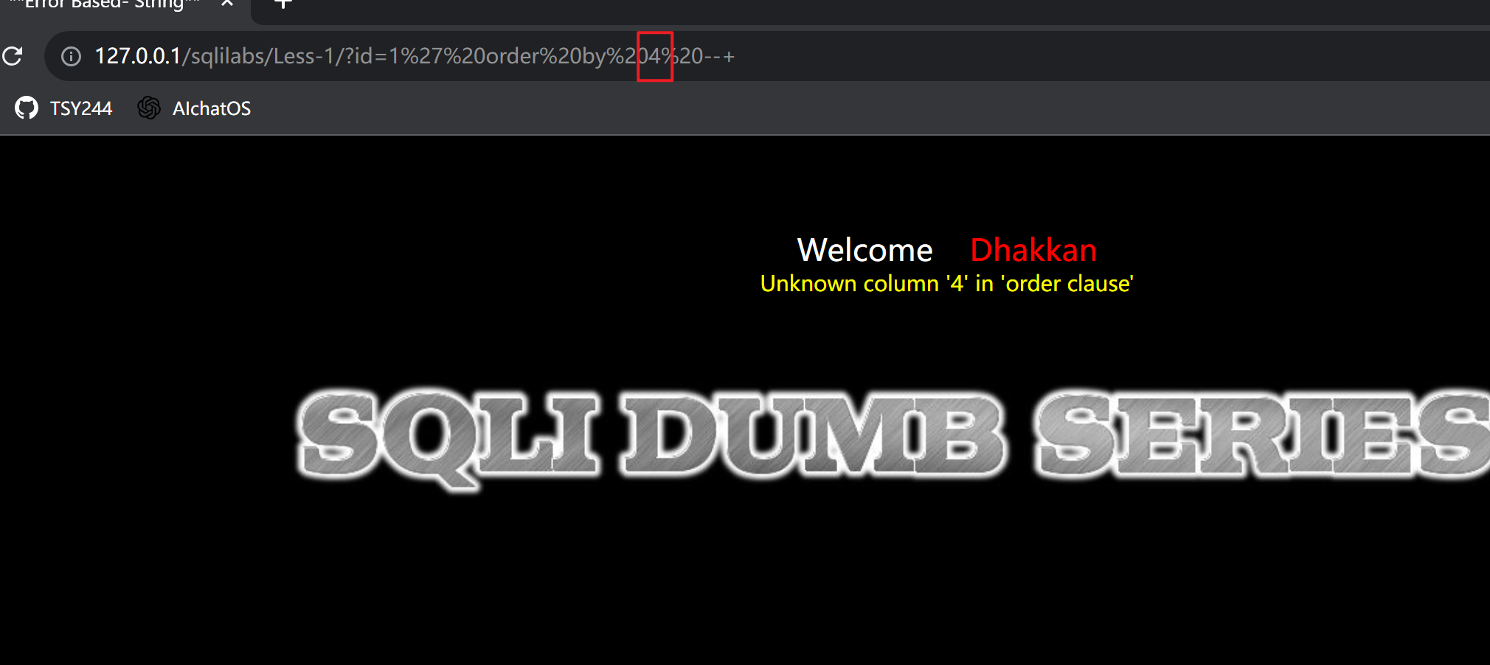The width and height of the screenshot is (1490, 665).
Task: Click the white Welcome text
Action: pyautogui.click(x=865, y=250)
